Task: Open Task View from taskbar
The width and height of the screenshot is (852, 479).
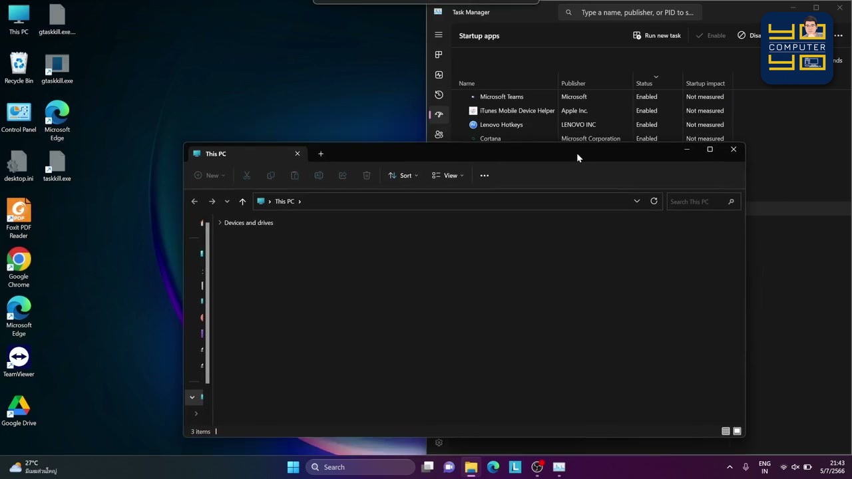Action: point(427,467)
